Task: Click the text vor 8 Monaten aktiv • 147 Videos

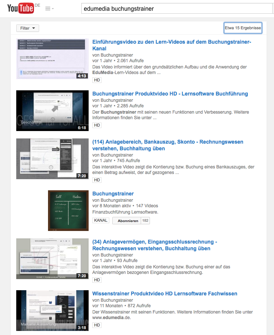Action: 125,206
